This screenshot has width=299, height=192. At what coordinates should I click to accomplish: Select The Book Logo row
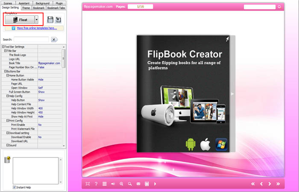pos(32,55)
